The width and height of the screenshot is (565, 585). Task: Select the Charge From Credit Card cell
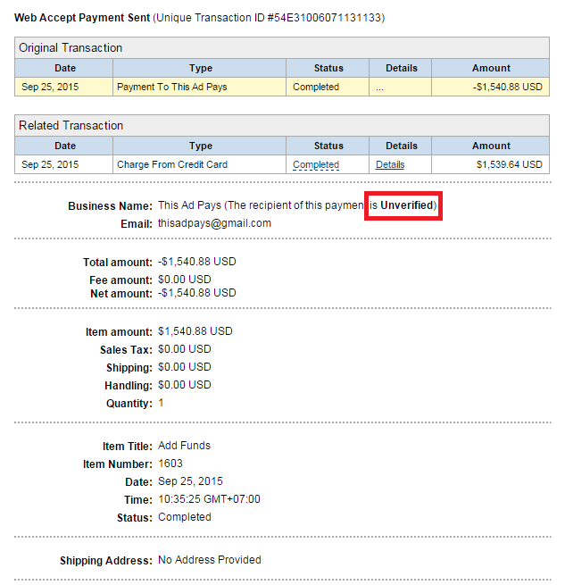tap(172, 164)
